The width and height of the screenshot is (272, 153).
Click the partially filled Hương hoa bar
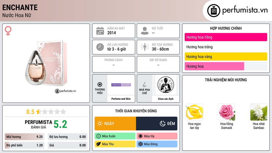(x=226, y=66)
